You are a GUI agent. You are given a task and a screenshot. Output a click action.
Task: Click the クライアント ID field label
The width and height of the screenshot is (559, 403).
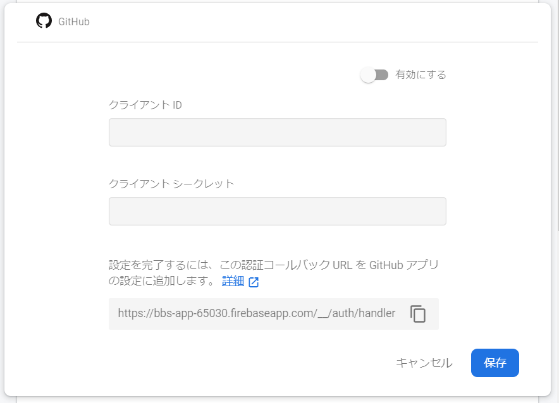pyautogui.click(x=145, y=105)
